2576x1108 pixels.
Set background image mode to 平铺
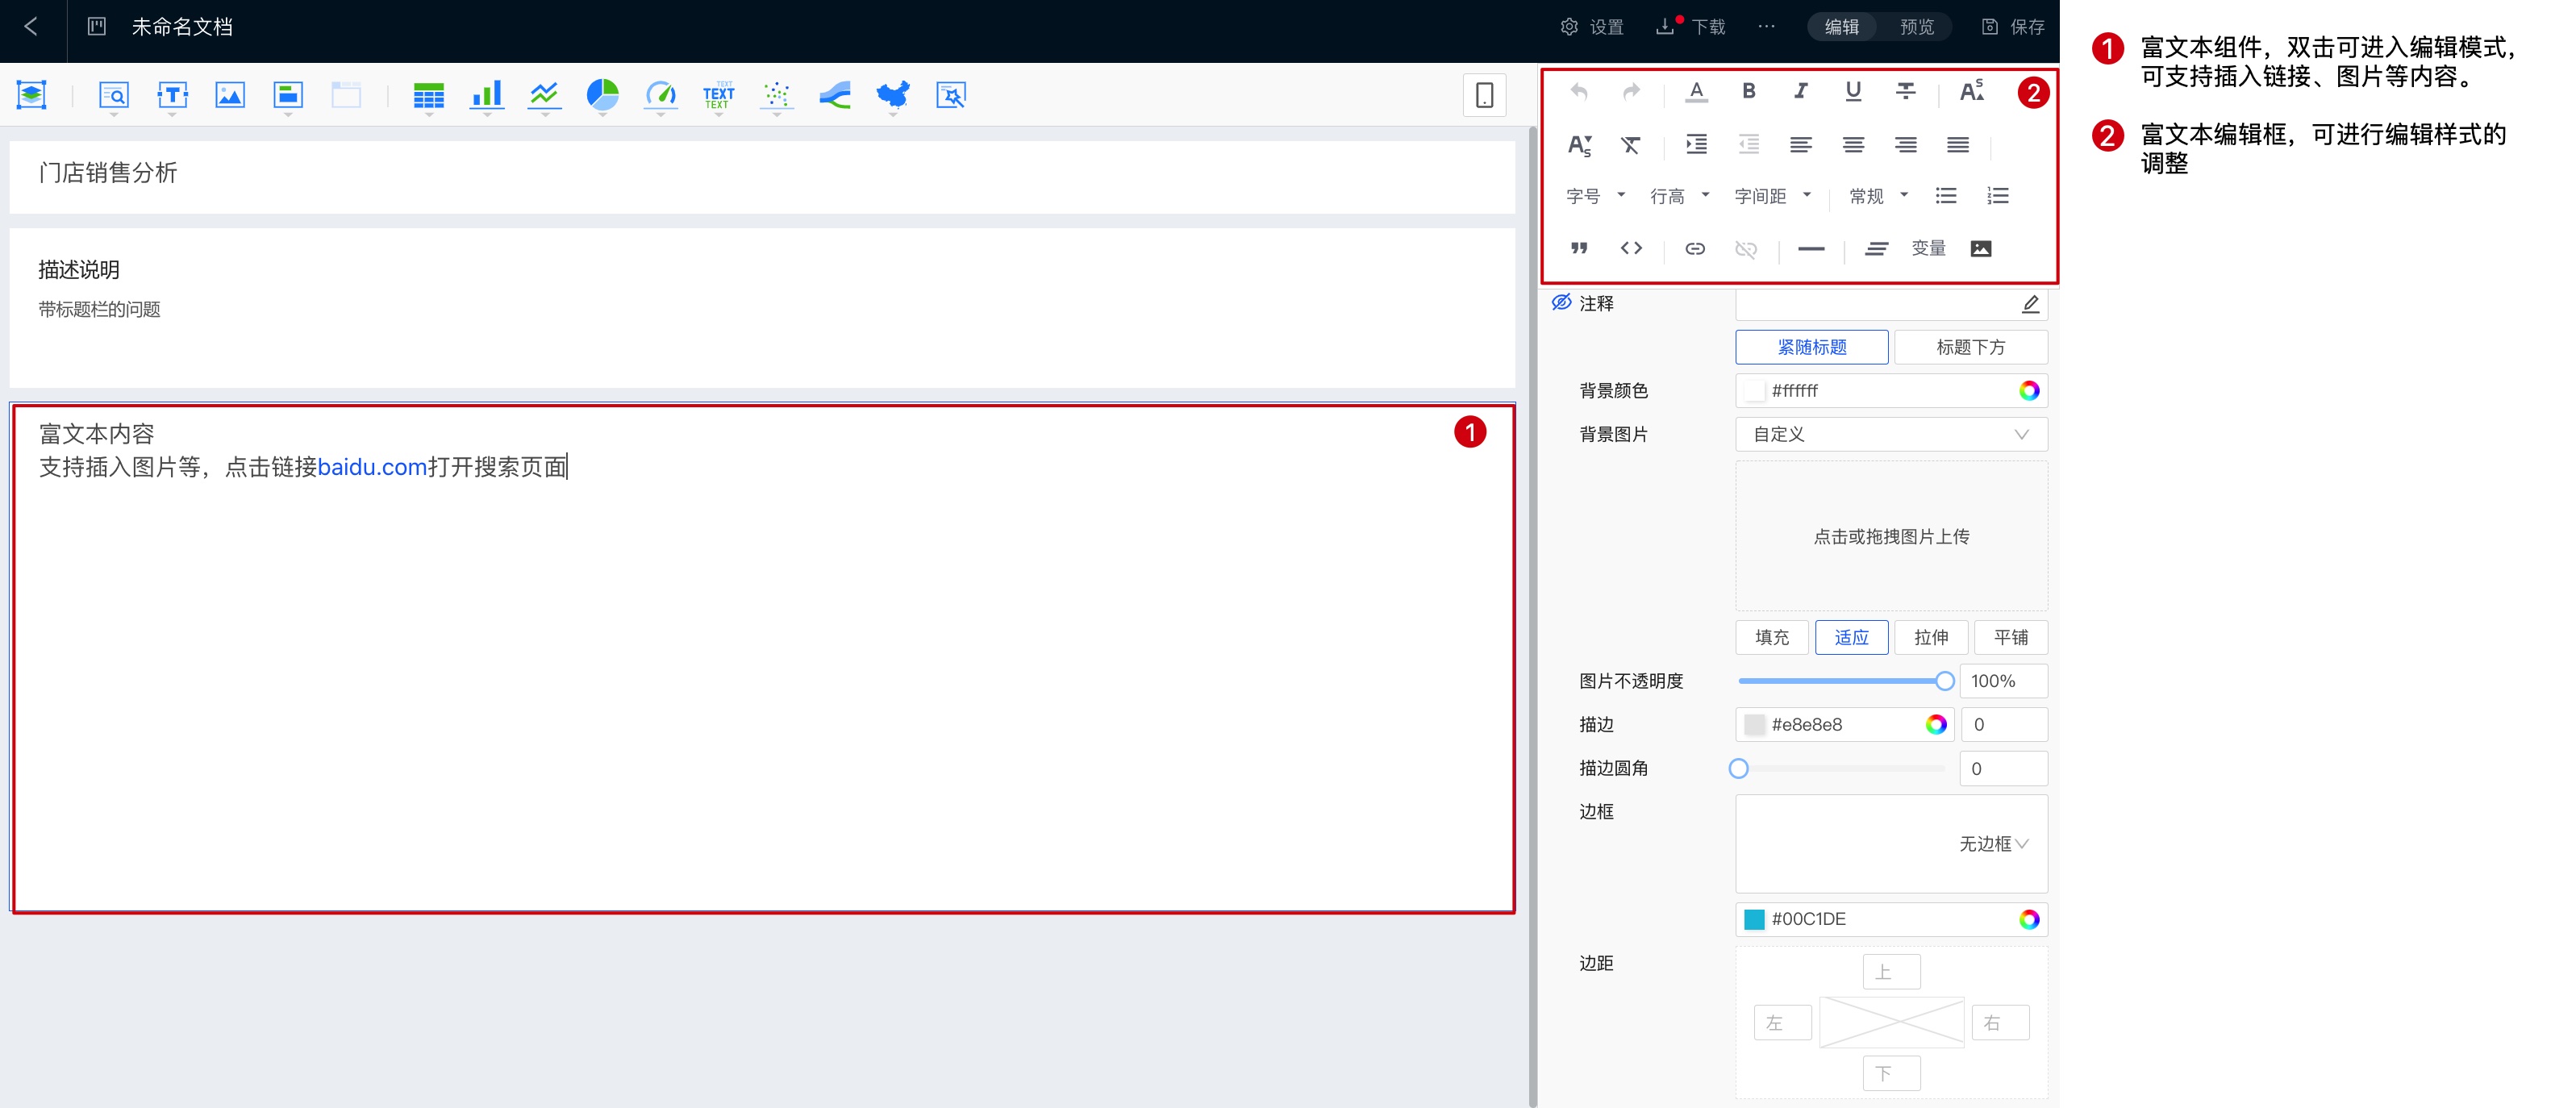[2011, 637]
